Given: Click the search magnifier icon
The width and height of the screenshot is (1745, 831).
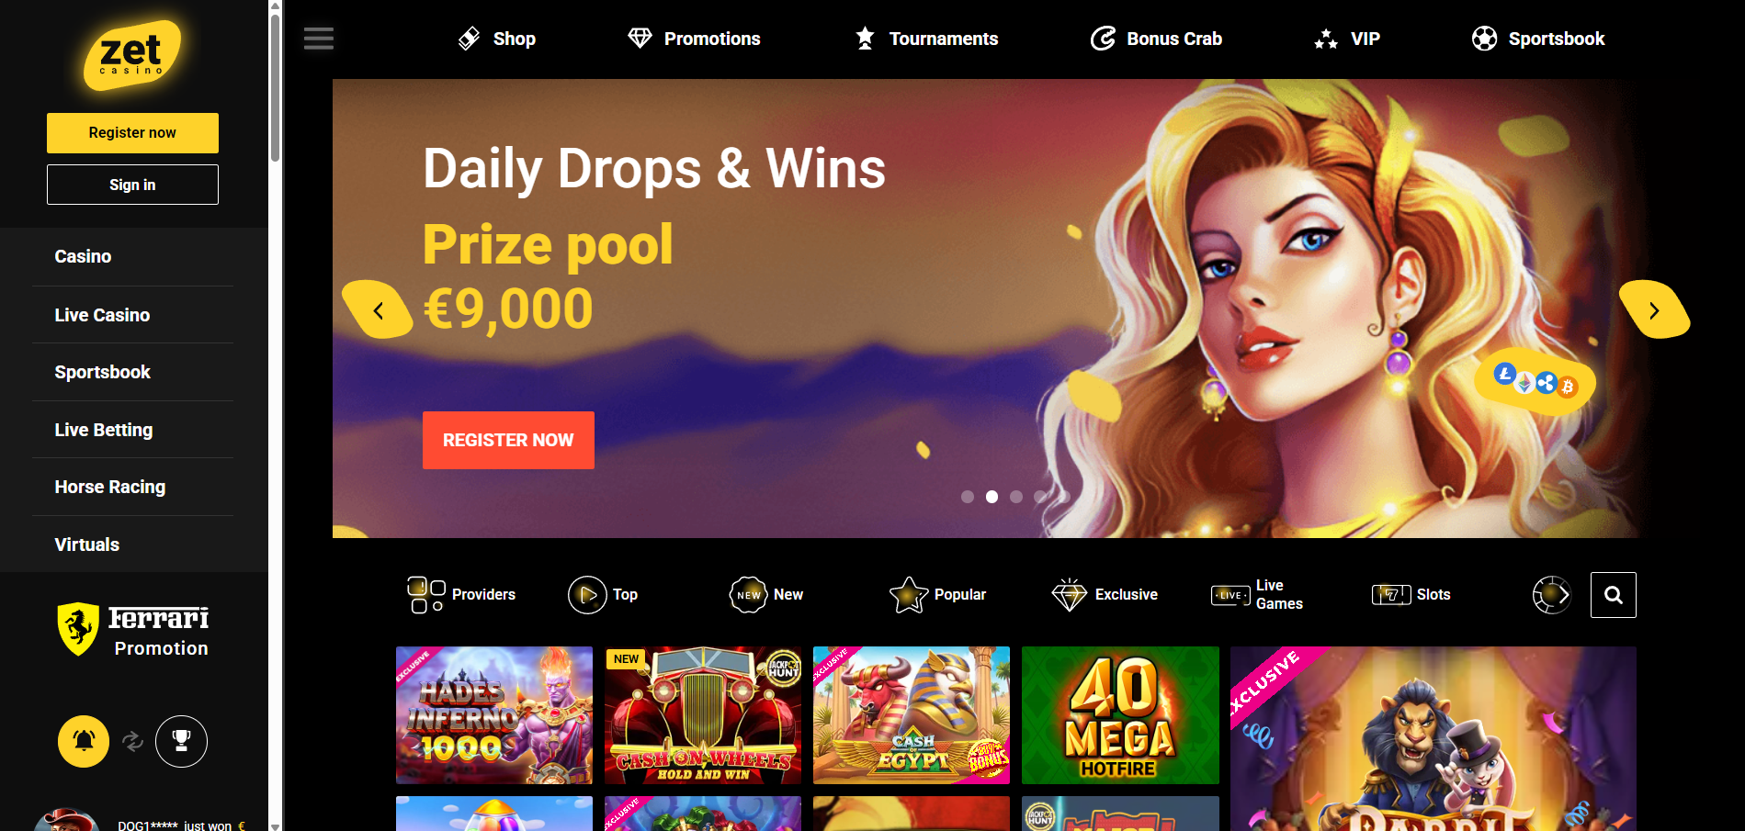Looking at the screenshot, I should click(x=1613, y=595).
